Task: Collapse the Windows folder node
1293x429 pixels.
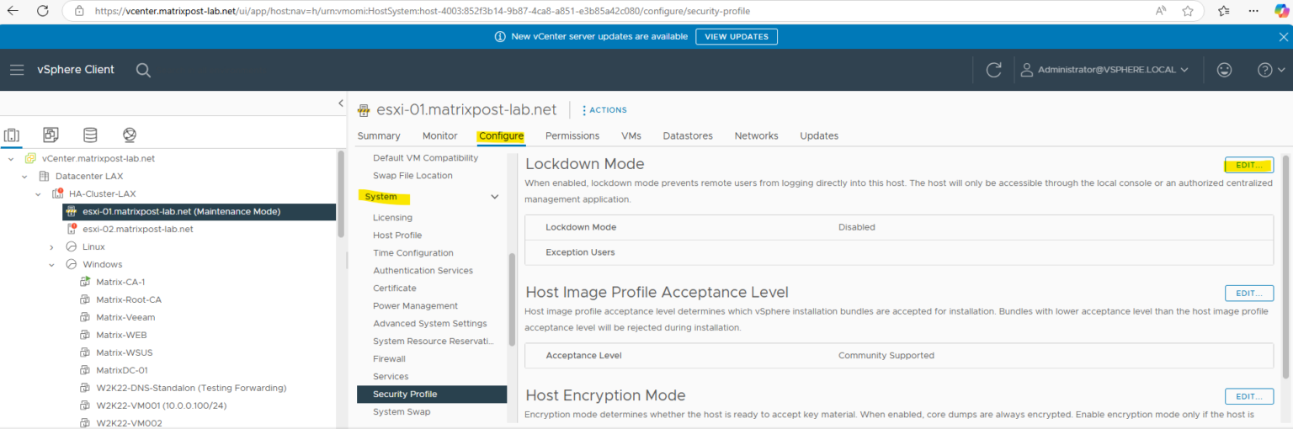Action: [x=52, y=264]
